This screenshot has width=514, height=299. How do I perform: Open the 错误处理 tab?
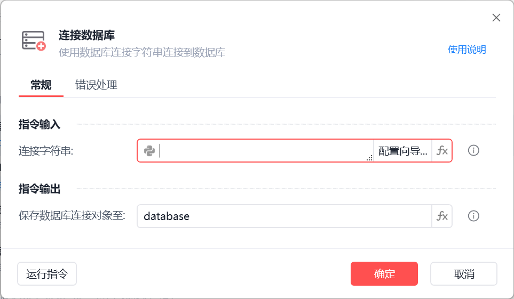(x=96, y=85)
